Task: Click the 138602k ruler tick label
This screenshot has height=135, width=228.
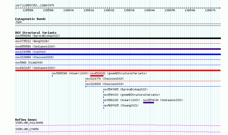Action: [109, 10]
